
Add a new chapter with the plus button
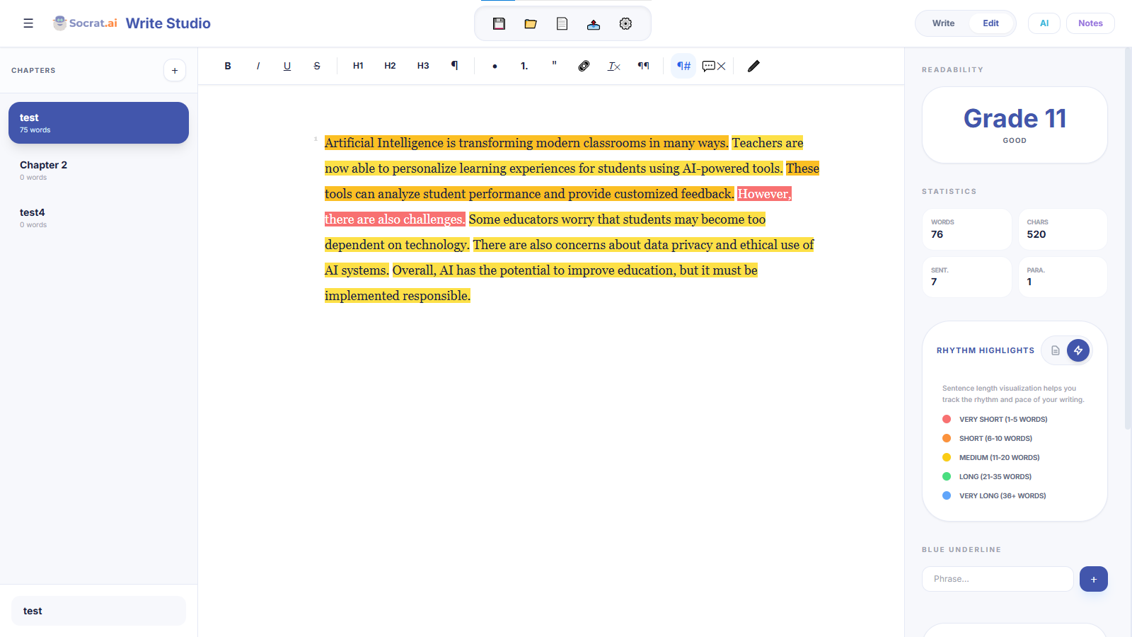tap(174, 70)
